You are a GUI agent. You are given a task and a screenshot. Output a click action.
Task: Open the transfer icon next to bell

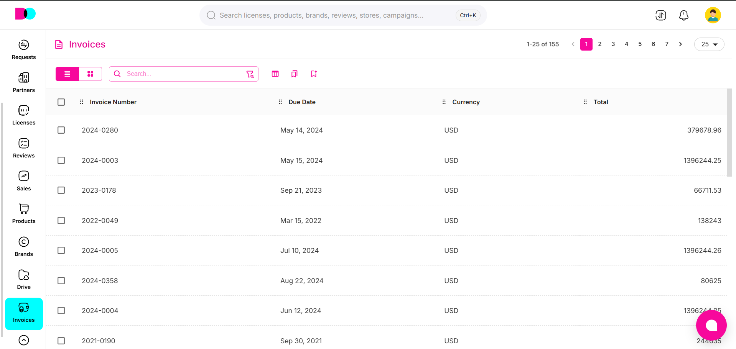661,15
